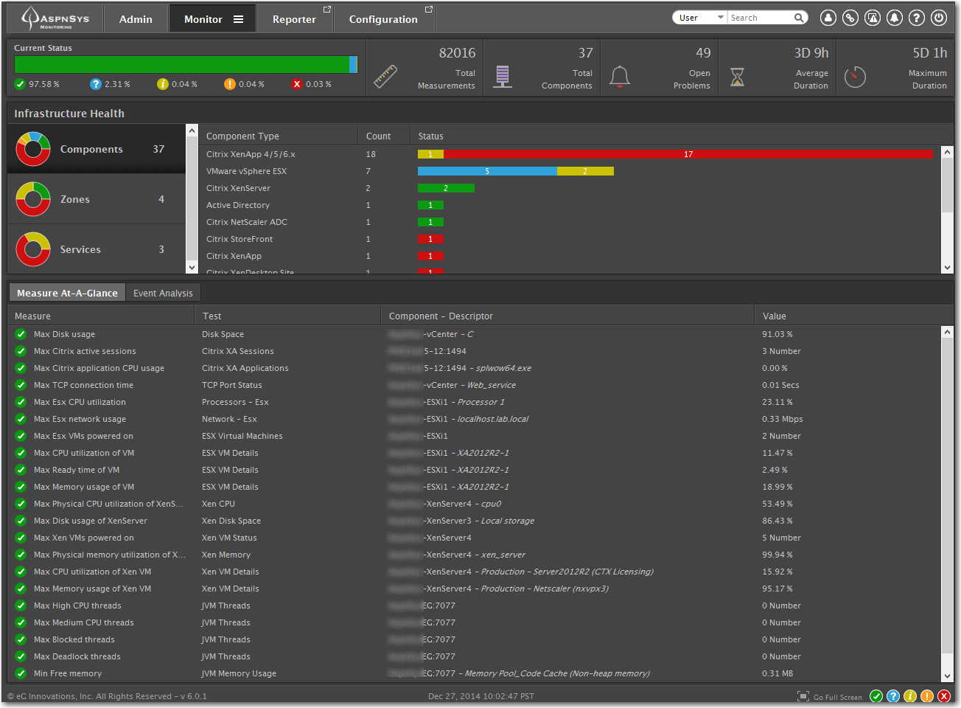Click down arrow of component type table scrollbar
This screenshot has height=708, width=961.
coord(947,268)
